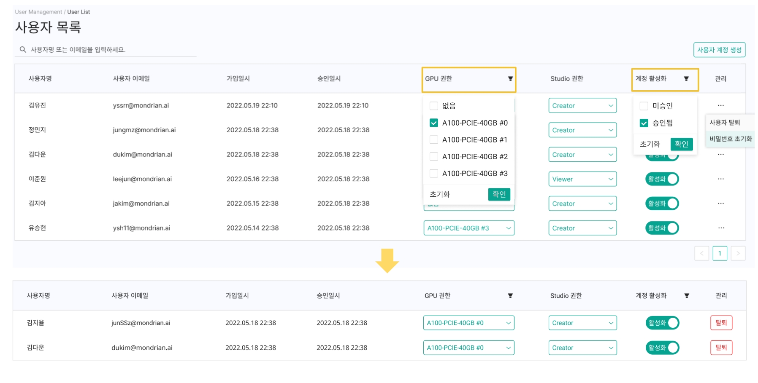The image size is (758, 383).
Task: Expand the Viewer Studio 권한 dropdown
Action: 582,179
